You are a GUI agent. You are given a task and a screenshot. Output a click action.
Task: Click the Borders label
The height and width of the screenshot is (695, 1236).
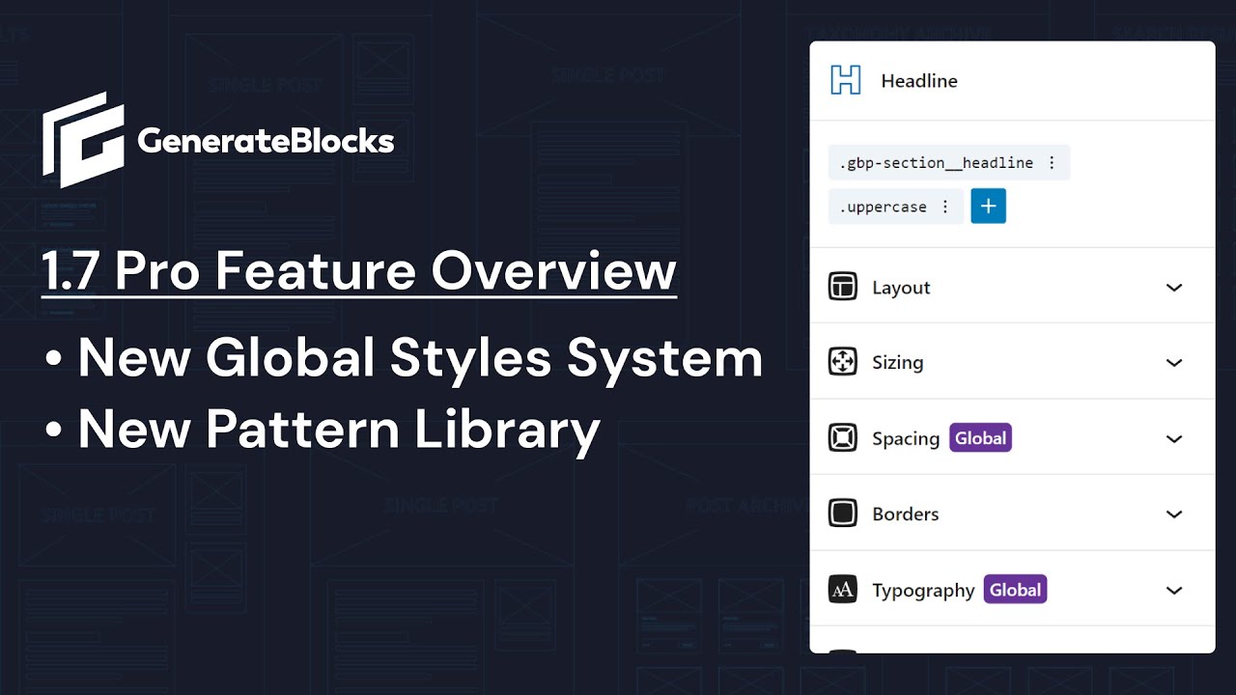(906, 514)
